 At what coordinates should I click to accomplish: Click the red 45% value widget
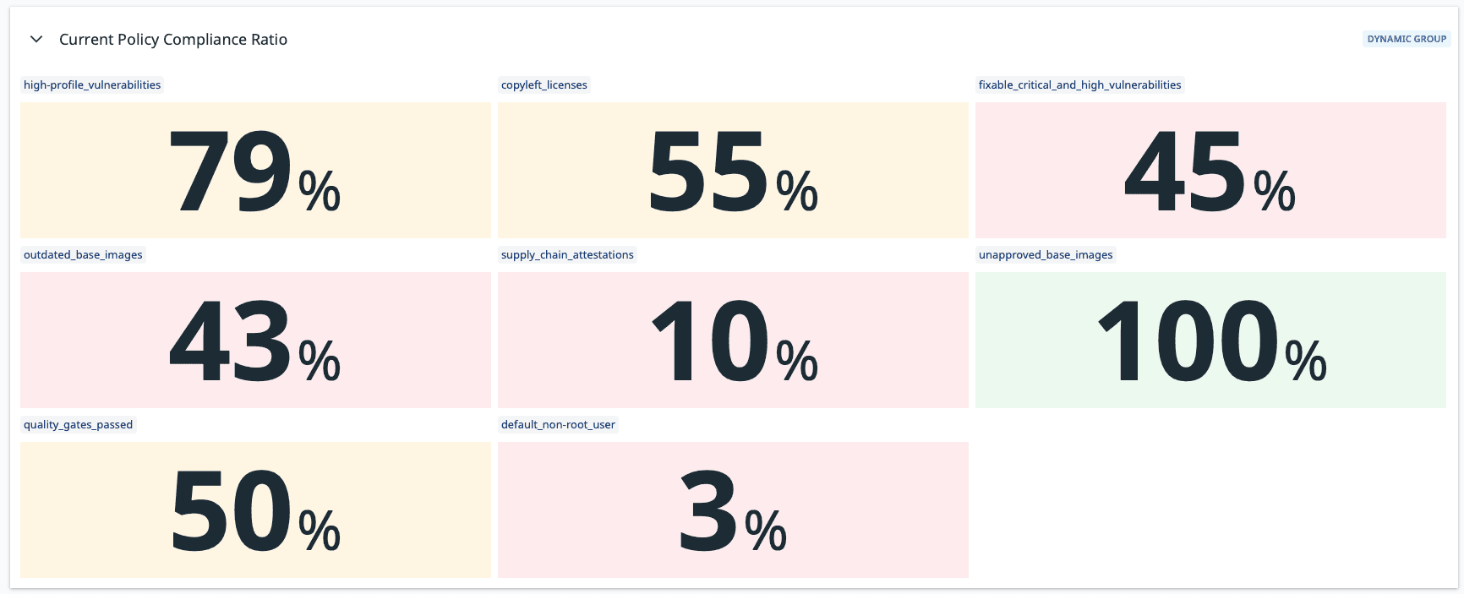click(1210, 171)
